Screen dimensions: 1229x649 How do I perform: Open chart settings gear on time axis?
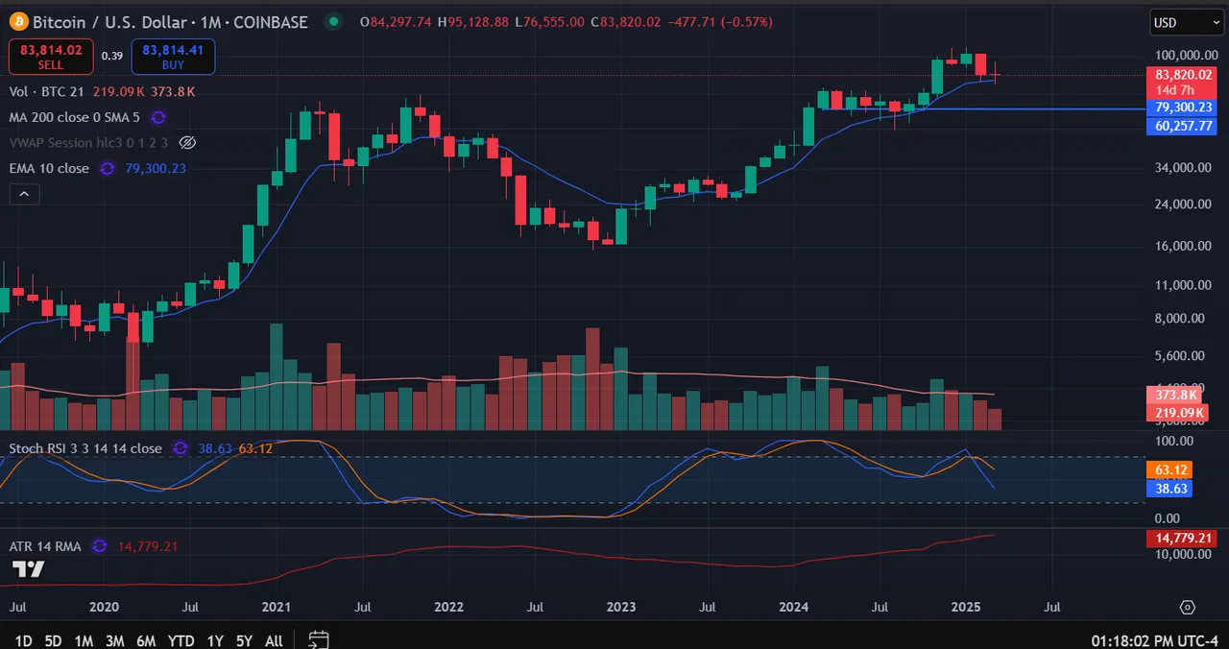1188,608
